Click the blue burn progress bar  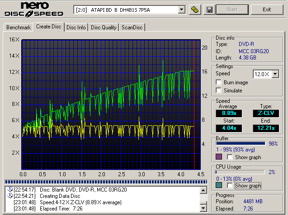(x=106, y=182)
